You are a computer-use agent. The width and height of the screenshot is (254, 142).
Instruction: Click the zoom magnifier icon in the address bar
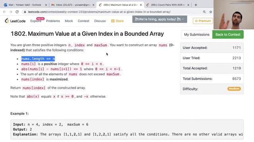pos(204,12)
